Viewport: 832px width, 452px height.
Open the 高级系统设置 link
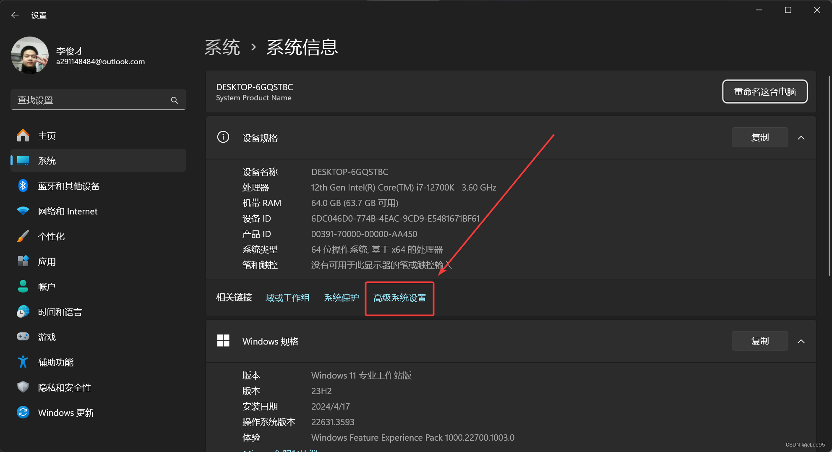(399, 298)
